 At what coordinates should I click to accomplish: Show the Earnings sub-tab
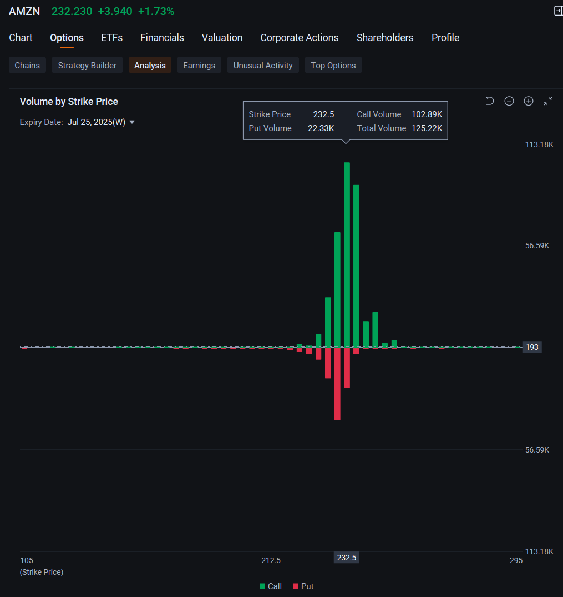pos(199,65)
